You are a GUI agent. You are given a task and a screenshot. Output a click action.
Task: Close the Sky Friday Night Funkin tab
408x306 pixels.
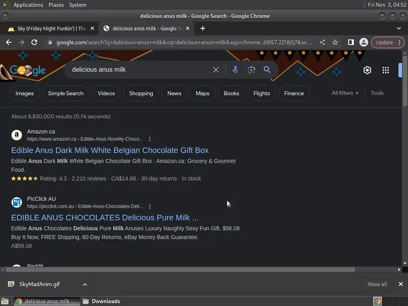[92, 28]
